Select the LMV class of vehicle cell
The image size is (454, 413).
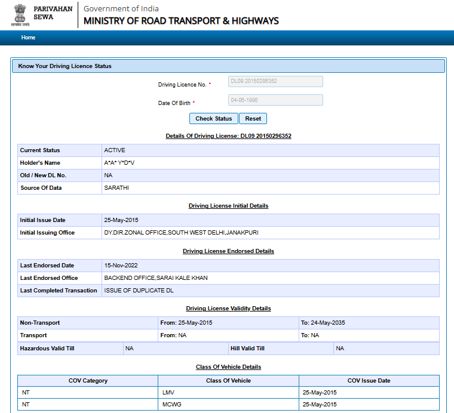click(168, 393)
